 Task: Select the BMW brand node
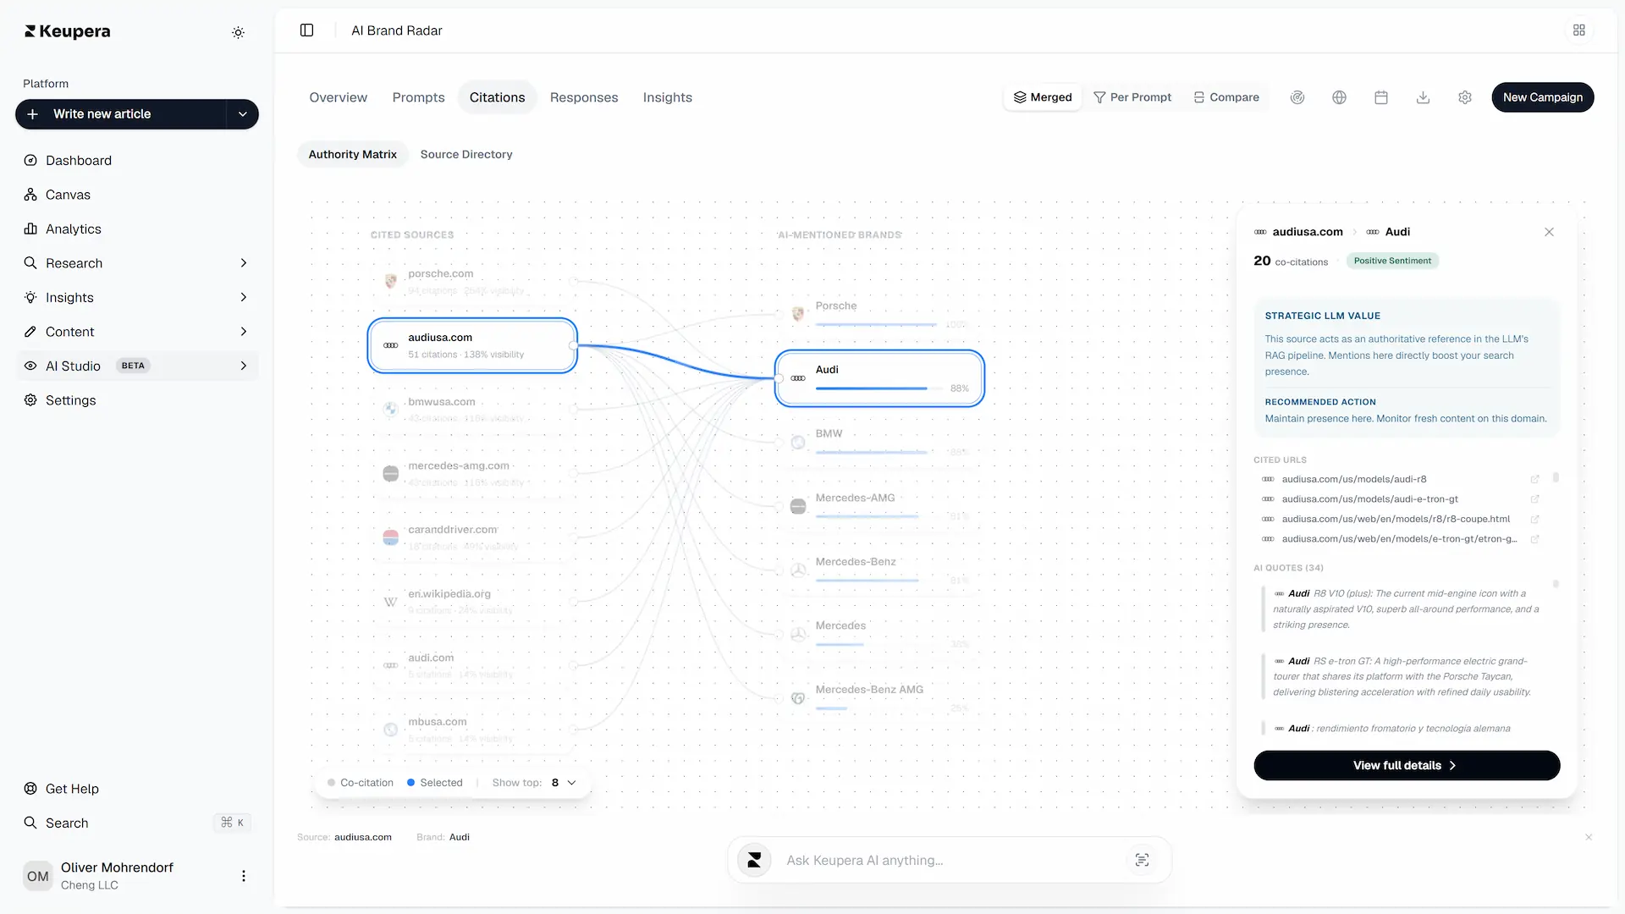pos(879,442)
